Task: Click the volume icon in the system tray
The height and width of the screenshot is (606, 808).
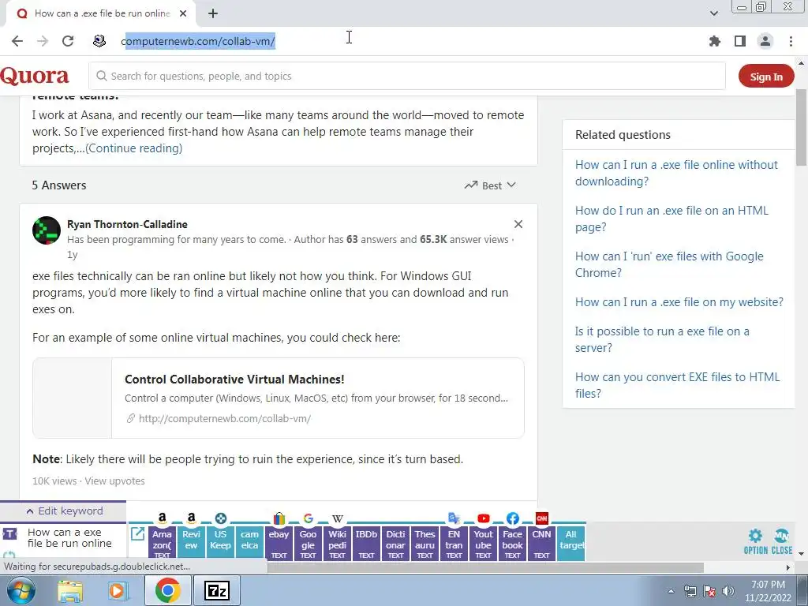Action: (728, 591)
